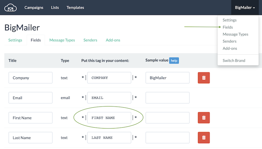This screenshot has height=149, width=262.
Task: Click the 'Sample value' column header text
Action: [157, 60]
